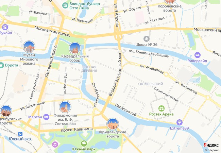Select the Блиндаж-бункер Отто Ляша museum icon

65,6
